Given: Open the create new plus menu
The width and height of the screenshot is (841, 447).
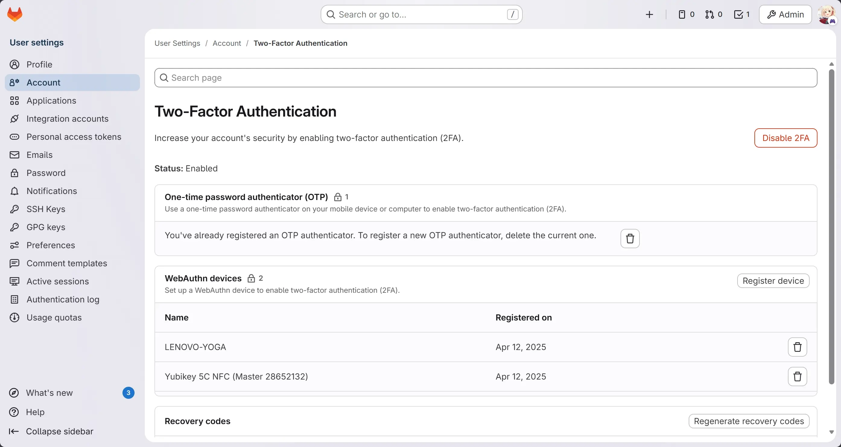Looking at the screenshot, I should (x=649, y=14).
